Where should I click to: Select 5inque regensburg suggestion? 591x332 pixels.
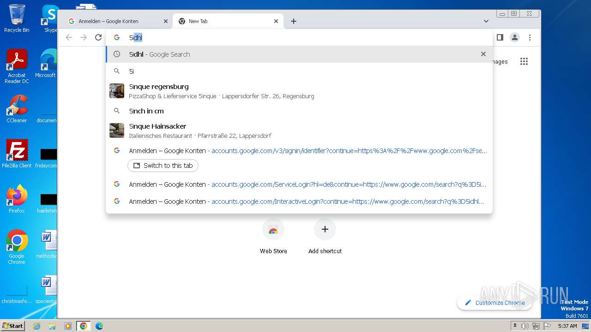(299, 91)
